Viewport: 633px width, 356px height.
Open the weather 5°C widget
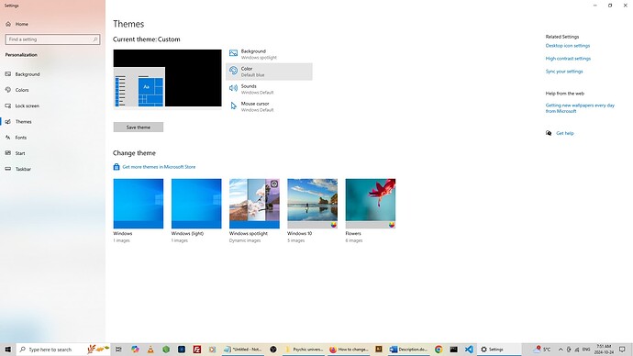(542, 350)
